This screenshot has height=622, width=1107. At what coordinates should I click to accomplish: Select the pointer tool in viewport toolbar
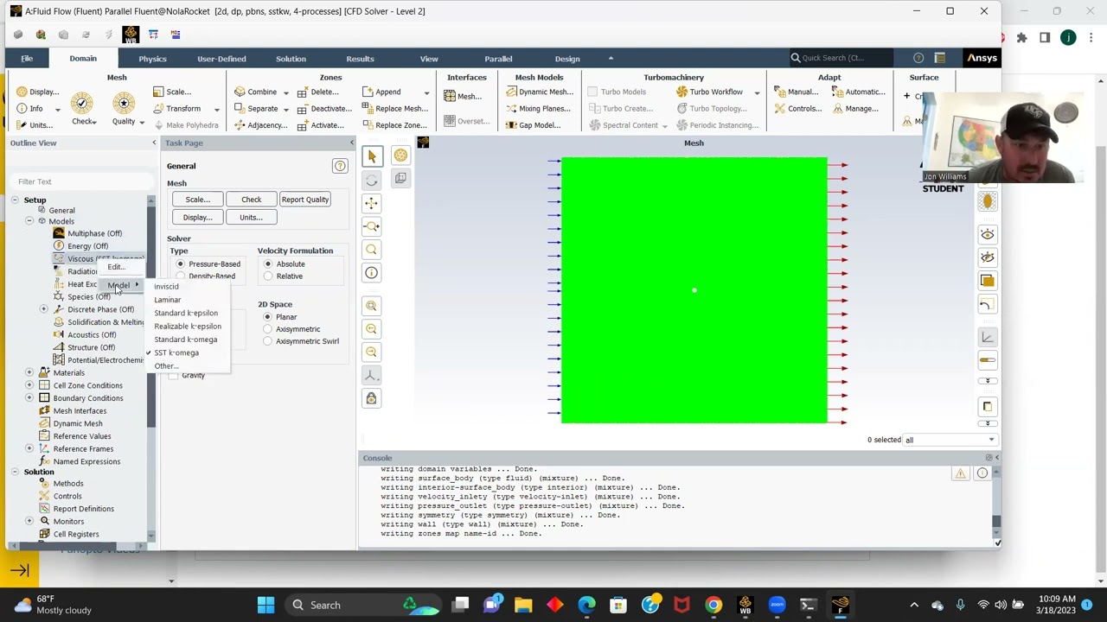[372, 156]
